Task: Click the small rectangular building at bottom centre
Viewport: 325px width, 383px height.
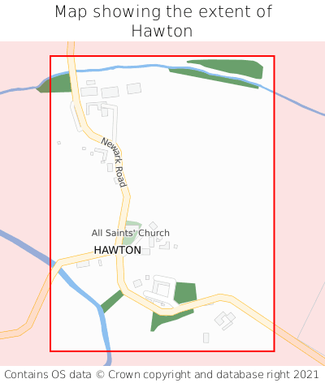Action: tap(206, 338)
